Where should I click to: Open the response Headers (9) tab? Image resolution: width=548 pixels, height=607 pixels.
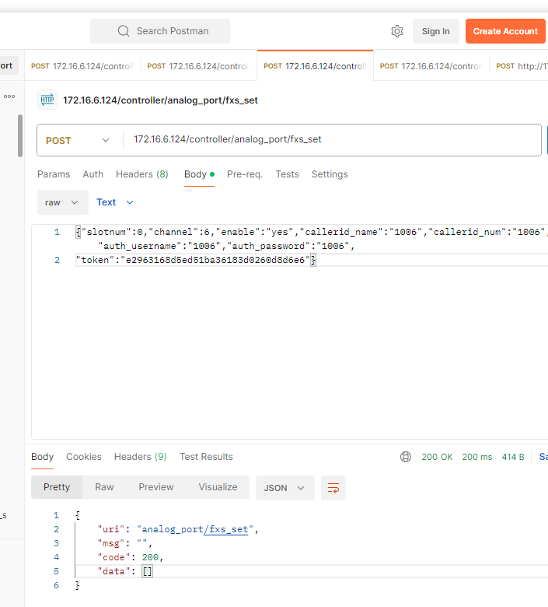coord(141,457)
